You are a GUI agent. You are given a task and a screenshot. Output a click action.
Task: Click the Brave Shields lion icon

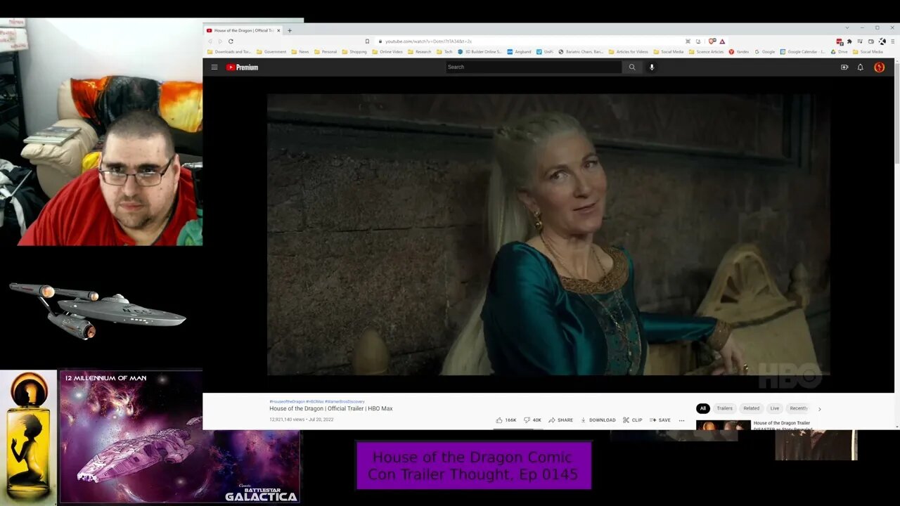[x=712, y=41]
